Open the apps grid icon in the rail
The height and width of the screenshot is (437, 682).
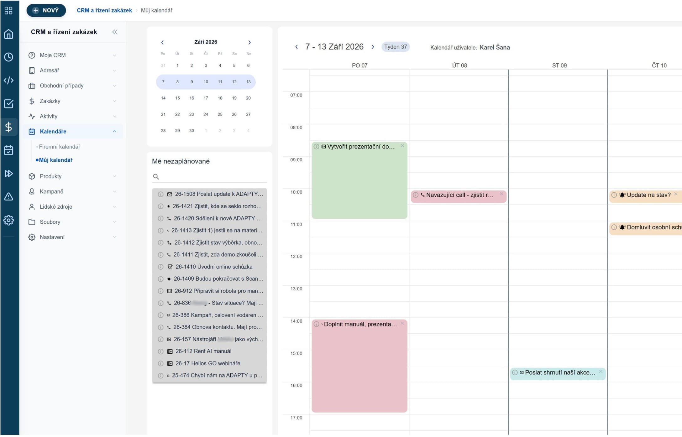click(x=8, y=10)
